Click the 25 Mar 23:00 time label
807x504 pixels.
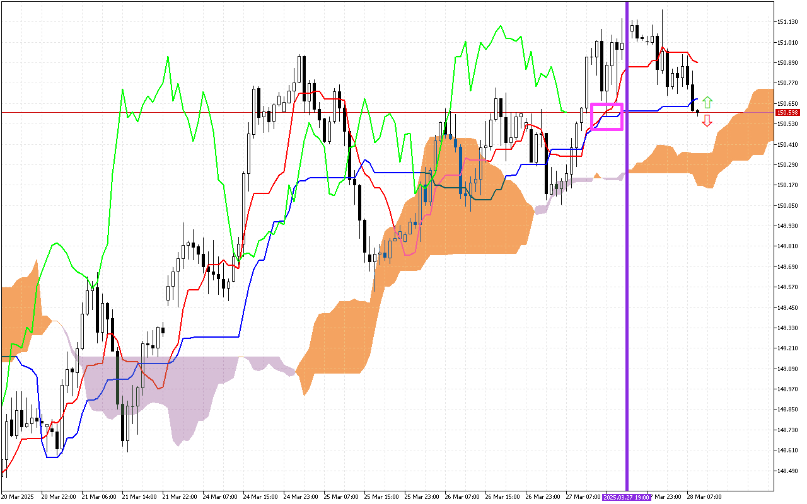(423, 497)
